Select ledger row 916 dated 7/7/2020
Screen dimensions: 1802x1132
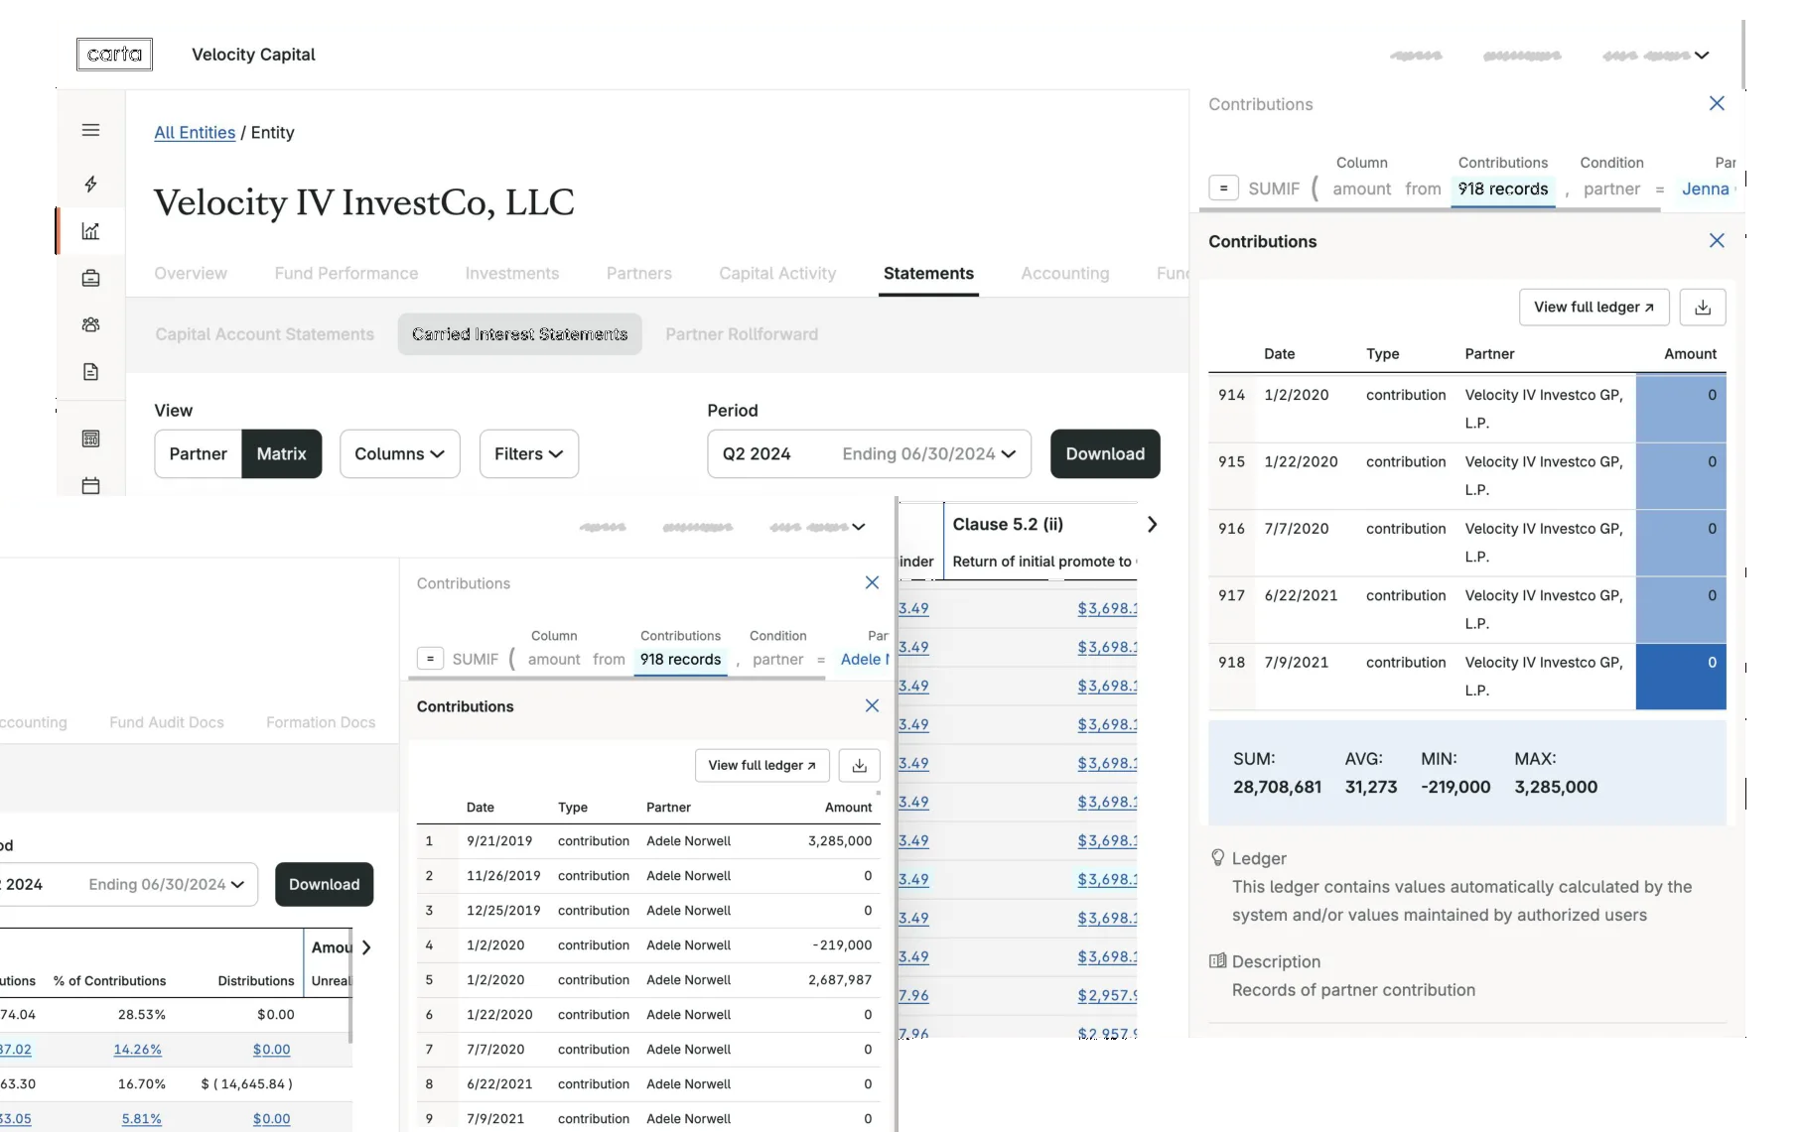pyautogui.click(x=1467, y=543)
